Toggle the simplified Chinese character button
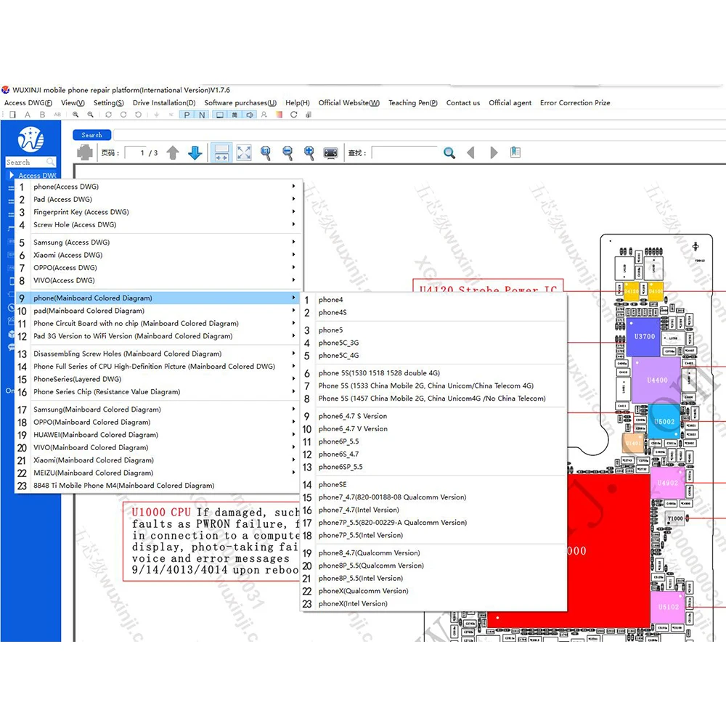The image size is (726, 726). click(x=234, y=115)
